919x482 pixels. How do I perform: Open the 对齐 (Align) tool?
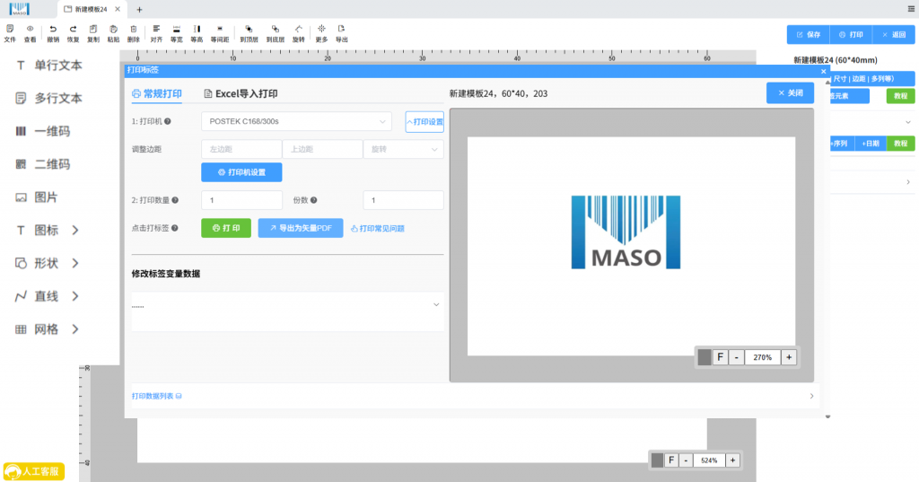(156, 33)
